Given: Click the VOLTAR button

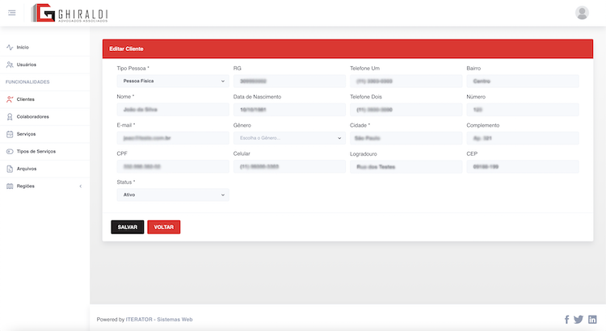Looking at the screenshot, I should coord(164,227).
